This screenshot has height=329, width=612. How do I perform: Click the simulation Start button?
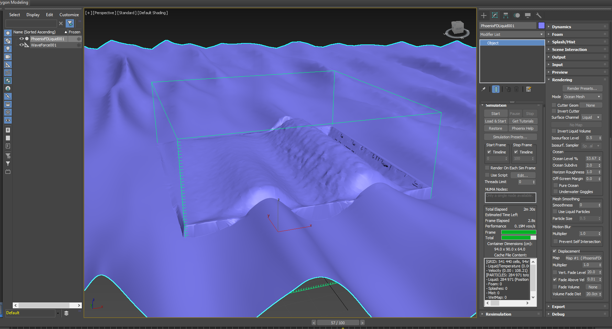coord(495,114)
